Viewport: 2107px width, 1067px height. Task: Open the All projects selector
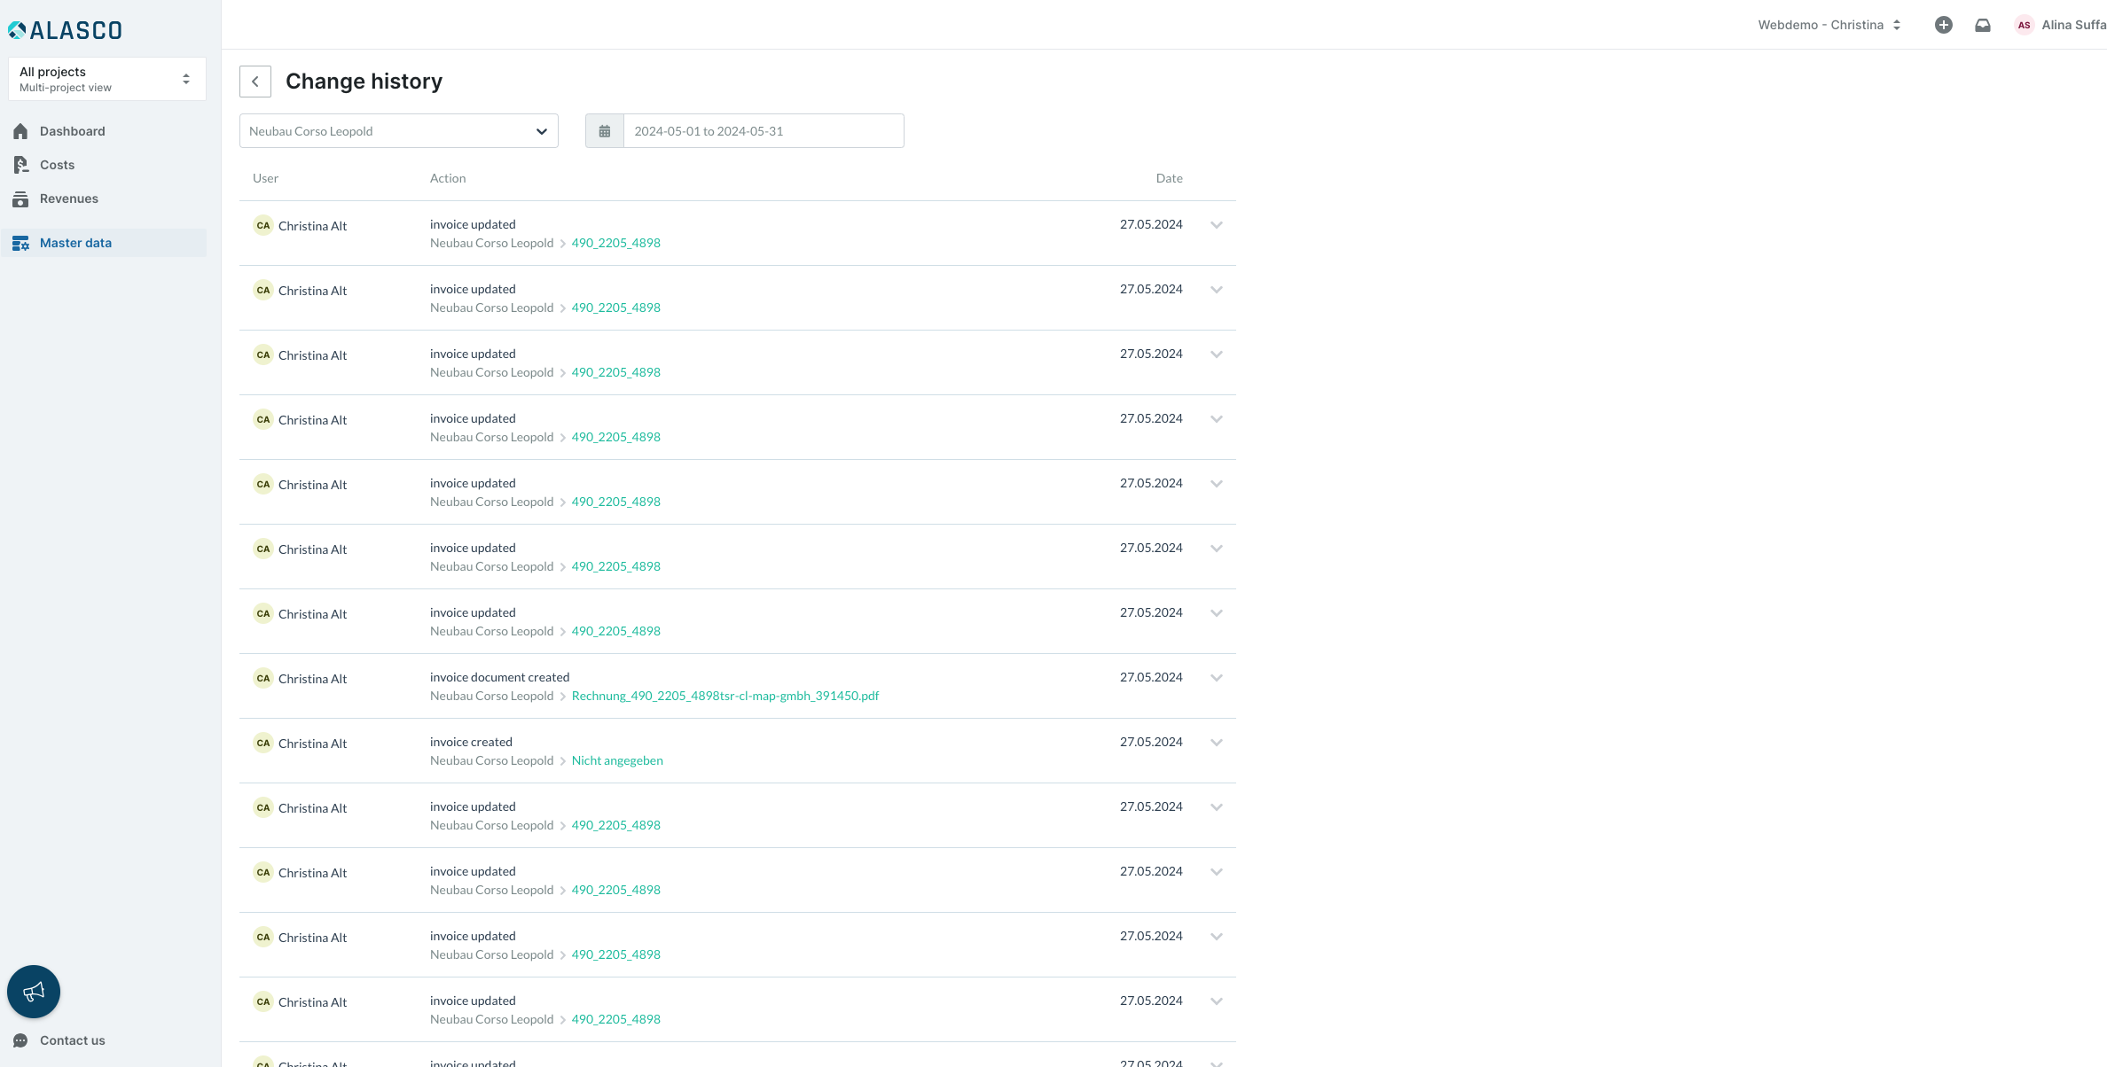pos(106,79)
